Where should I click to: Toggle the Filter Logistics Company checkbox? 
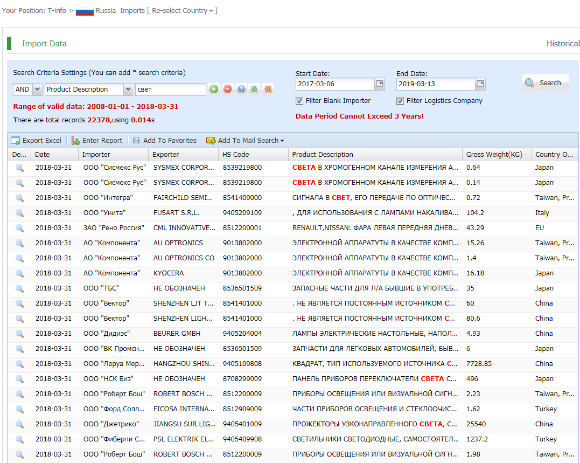(400, 101)
